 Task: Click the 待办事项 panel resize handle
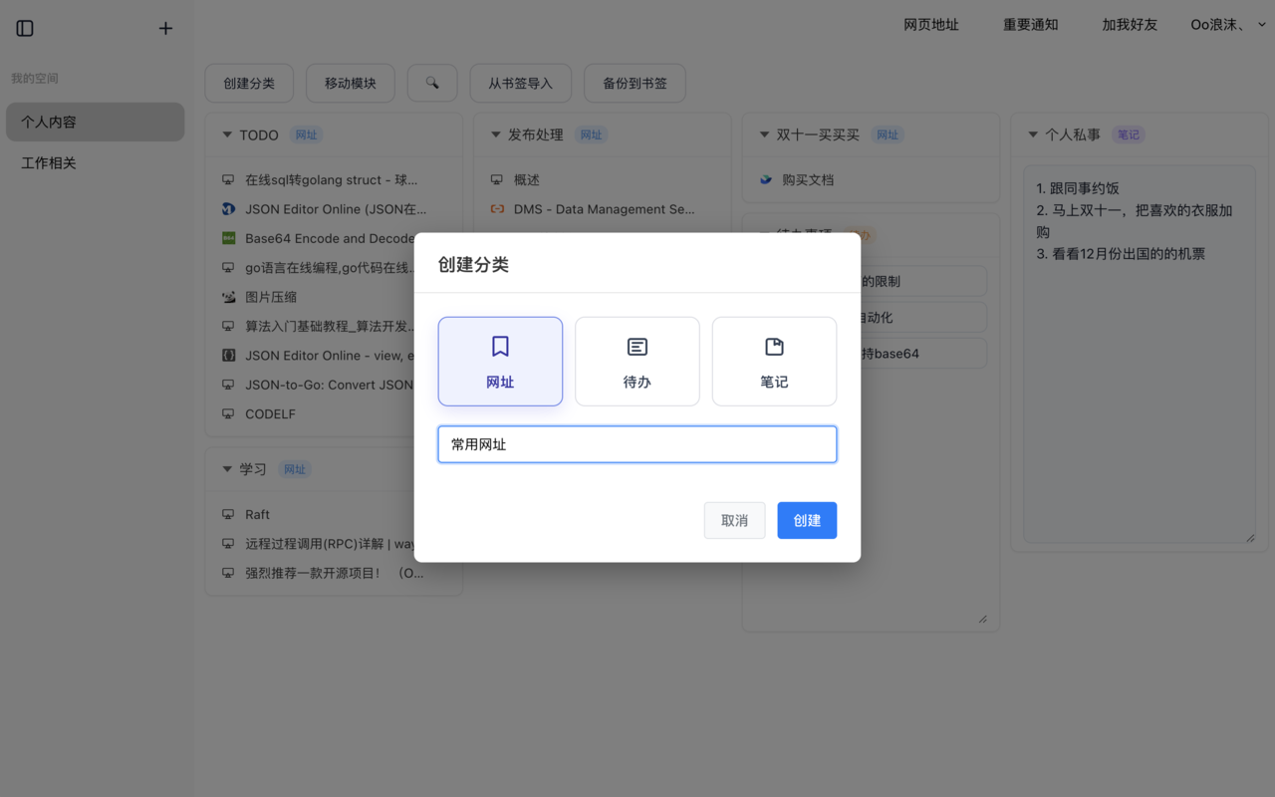982,619
